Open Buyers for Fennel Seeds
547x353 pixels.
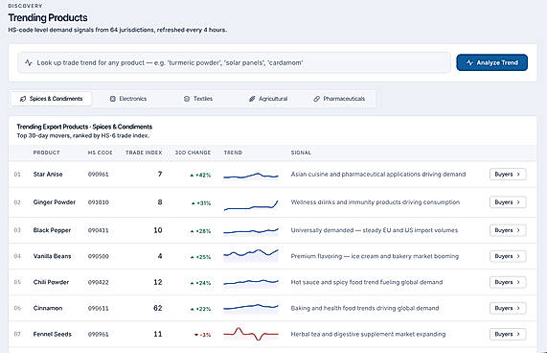[508, 334]
